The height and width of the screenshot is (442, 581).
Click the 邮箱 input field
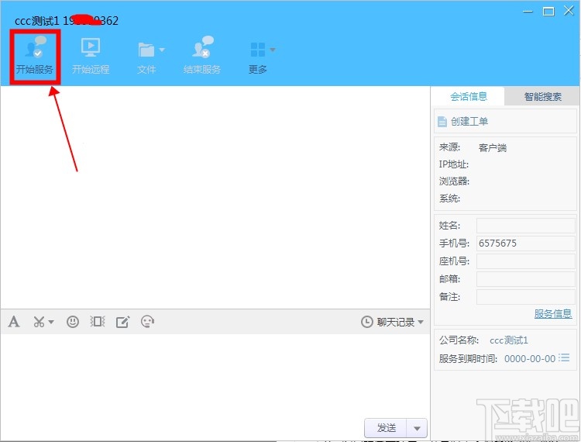[x=525, y=279]
